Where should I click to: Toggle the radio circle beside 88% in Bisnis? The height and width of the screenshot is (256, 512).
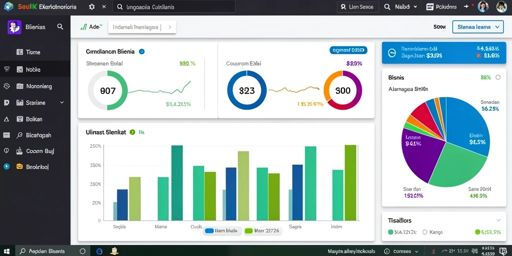tap(498, 77)
